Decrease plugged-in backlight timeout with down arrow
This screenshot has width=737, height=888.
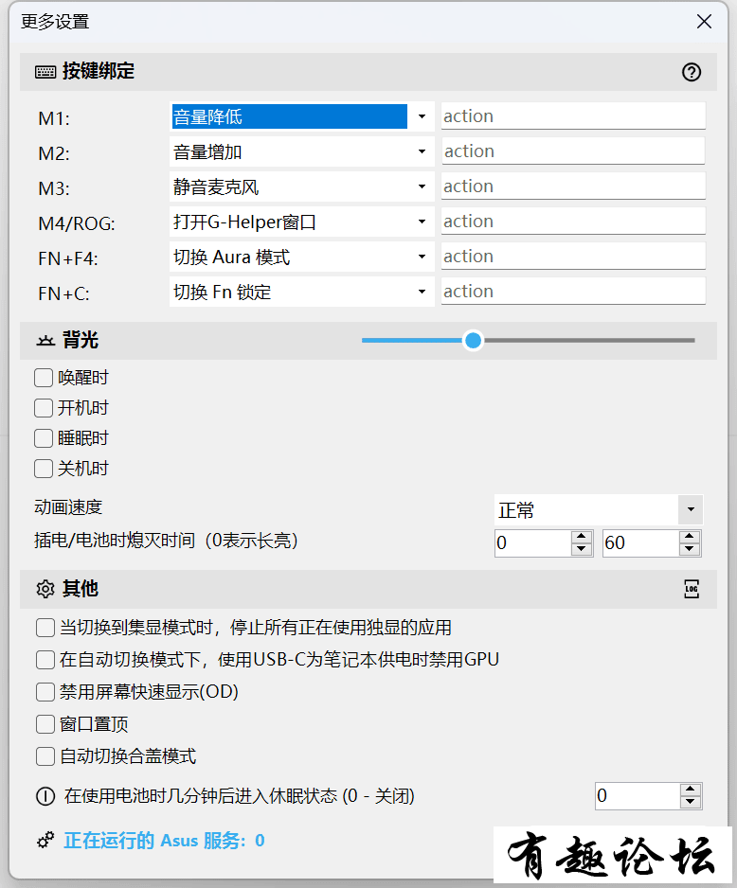pos(582,549)
